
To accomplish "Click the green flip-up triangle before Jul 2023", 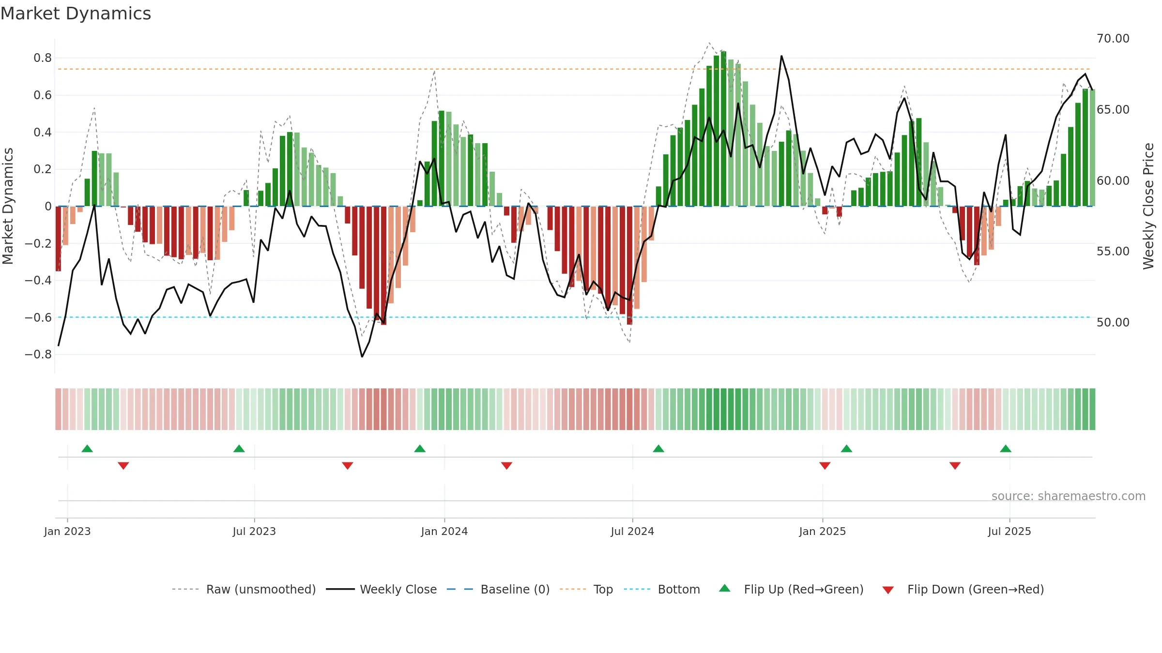I will click(x=239, y=449).
